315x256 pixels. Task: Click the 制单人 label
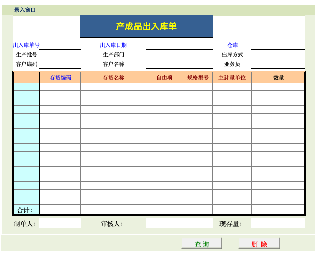pyautogui.click(x=24, y=224)
